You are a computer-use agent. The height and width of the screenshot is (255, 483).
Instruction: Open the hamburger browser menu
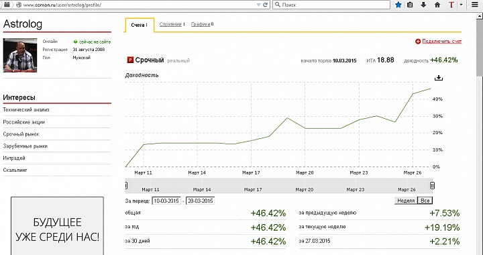pyautogui.click(x=475, y=5)
